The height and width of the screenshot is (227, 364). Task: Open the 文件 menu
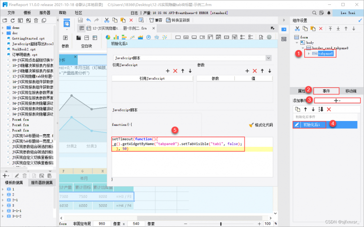coord(11,13)
